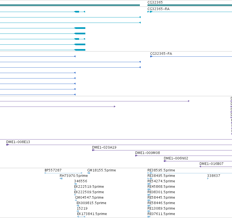This screenshot has width=232, height=218.
Task: Click the CG32365 gene bar
Action: click(x=190, y=5)
